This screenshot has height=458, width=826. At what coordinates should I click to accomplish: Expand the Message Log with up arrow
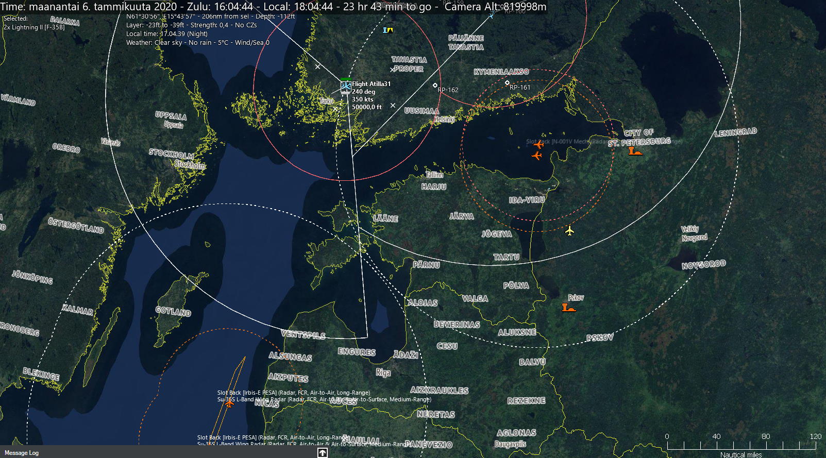pos(322,453)
